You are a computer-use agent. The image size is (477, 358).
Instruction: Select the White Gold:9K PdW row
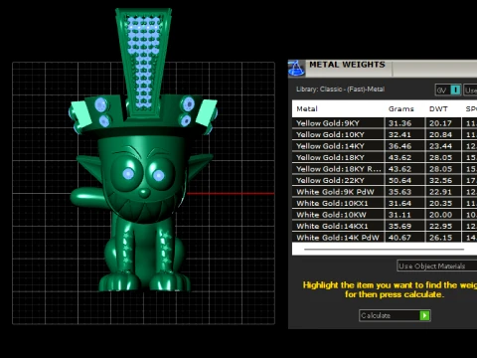click(x=385, y=192)
